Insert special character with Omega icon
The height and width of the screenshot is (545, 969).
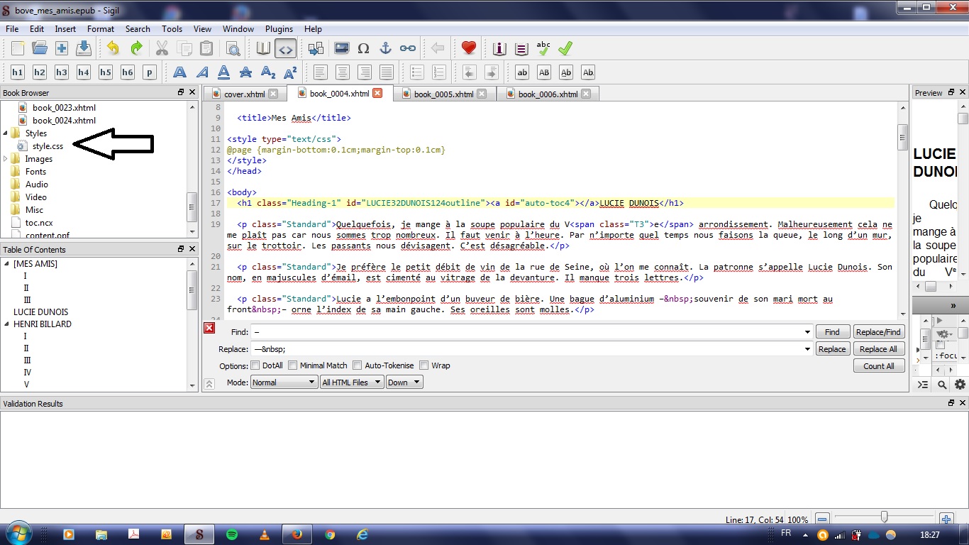[x=363, y=49]
